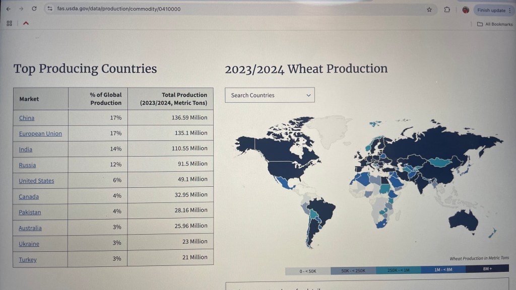Viewport: 516px width, 290px height.
Task: Open the Turkey market link
Action: coord(28,260)
